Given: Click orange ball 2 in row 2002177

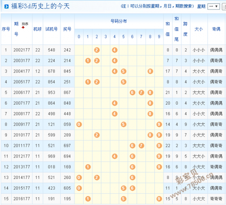Looking at the screenshot, I should 97,50.
